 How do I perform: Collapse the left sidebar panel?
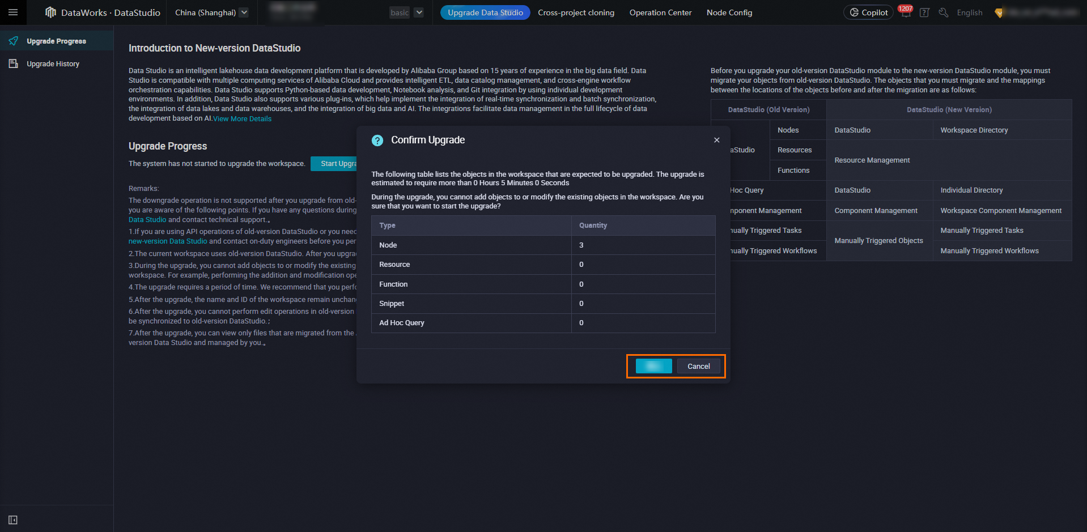[x=13, y=520]
